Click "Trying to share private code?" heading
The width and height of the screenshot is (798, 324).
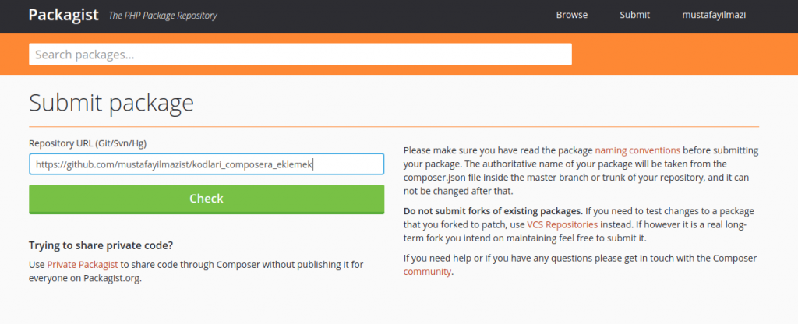(101, 245)
